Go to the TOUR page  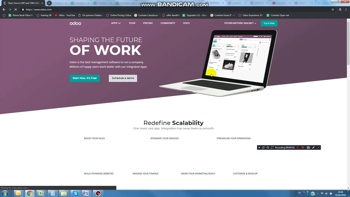pyautogui.click(x=132, y=23)
